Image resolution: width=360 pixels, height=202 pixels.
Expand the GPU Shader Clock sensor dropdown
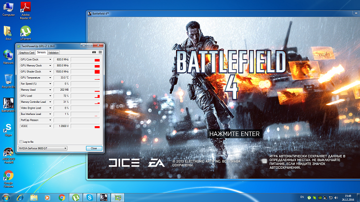click(50, 72)
